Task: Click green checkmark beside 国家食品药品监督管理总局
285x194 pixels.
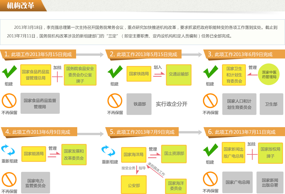Action: (x=9, y=72)
